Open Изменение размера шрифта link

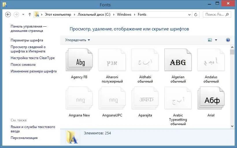34,71
